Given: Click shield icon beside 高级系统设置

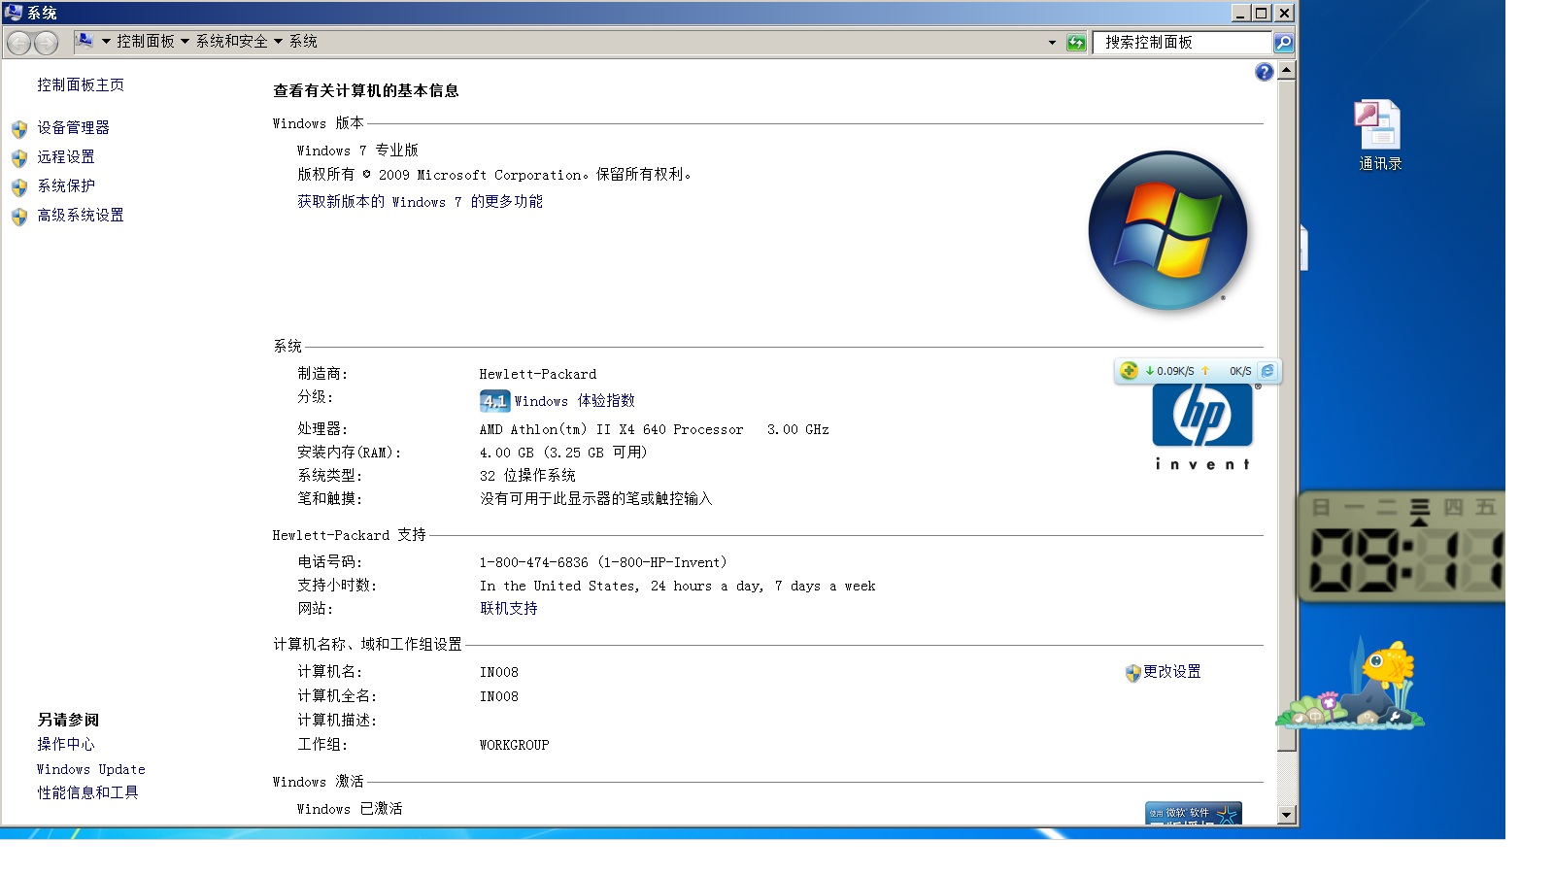Looking at the screenshot, I should coord(19,217).
